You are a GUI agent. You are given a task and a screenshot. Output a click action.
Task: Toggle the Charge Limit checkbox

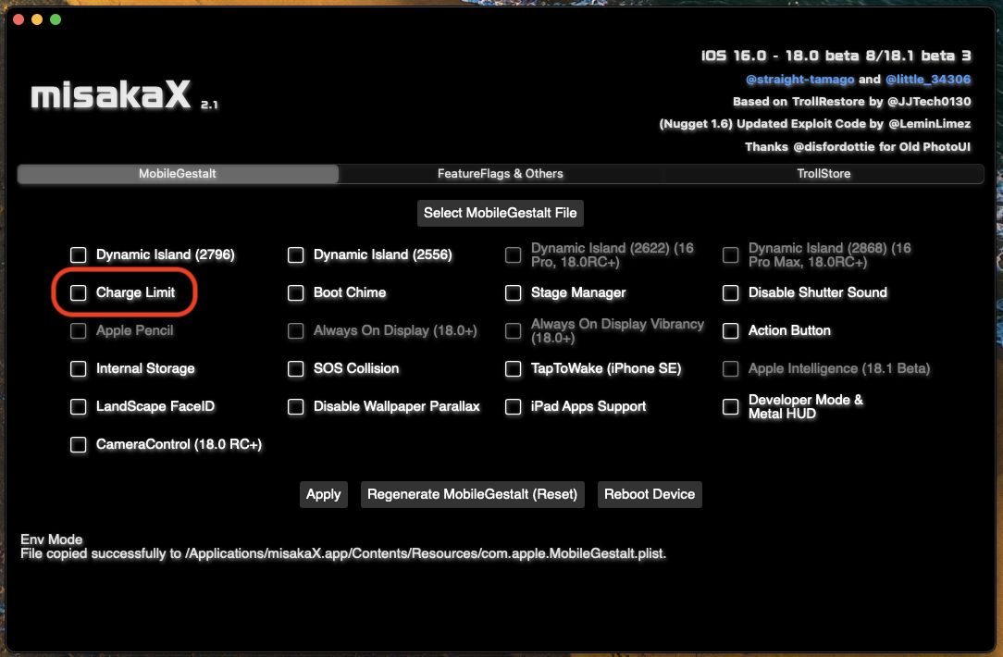(x=78, y=292)
